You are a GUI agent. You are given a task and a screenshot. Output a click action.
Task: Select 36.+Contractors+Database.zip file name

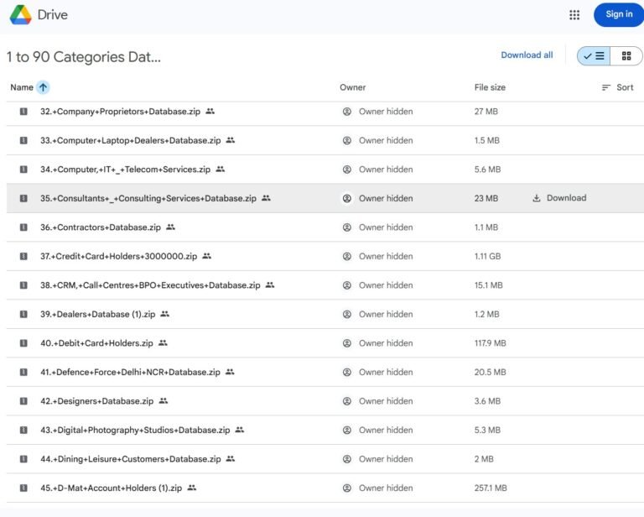(101, 227)
